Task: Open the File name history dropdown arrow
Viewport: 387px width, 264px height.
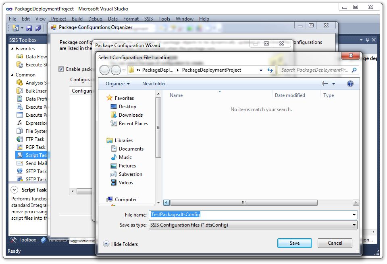Action: click(x=354, y=214)
